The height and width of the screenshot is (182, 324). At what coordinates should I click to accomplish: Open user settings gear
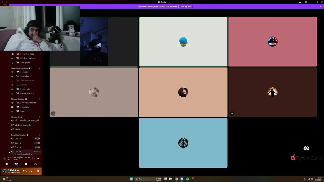click(38, 171)
